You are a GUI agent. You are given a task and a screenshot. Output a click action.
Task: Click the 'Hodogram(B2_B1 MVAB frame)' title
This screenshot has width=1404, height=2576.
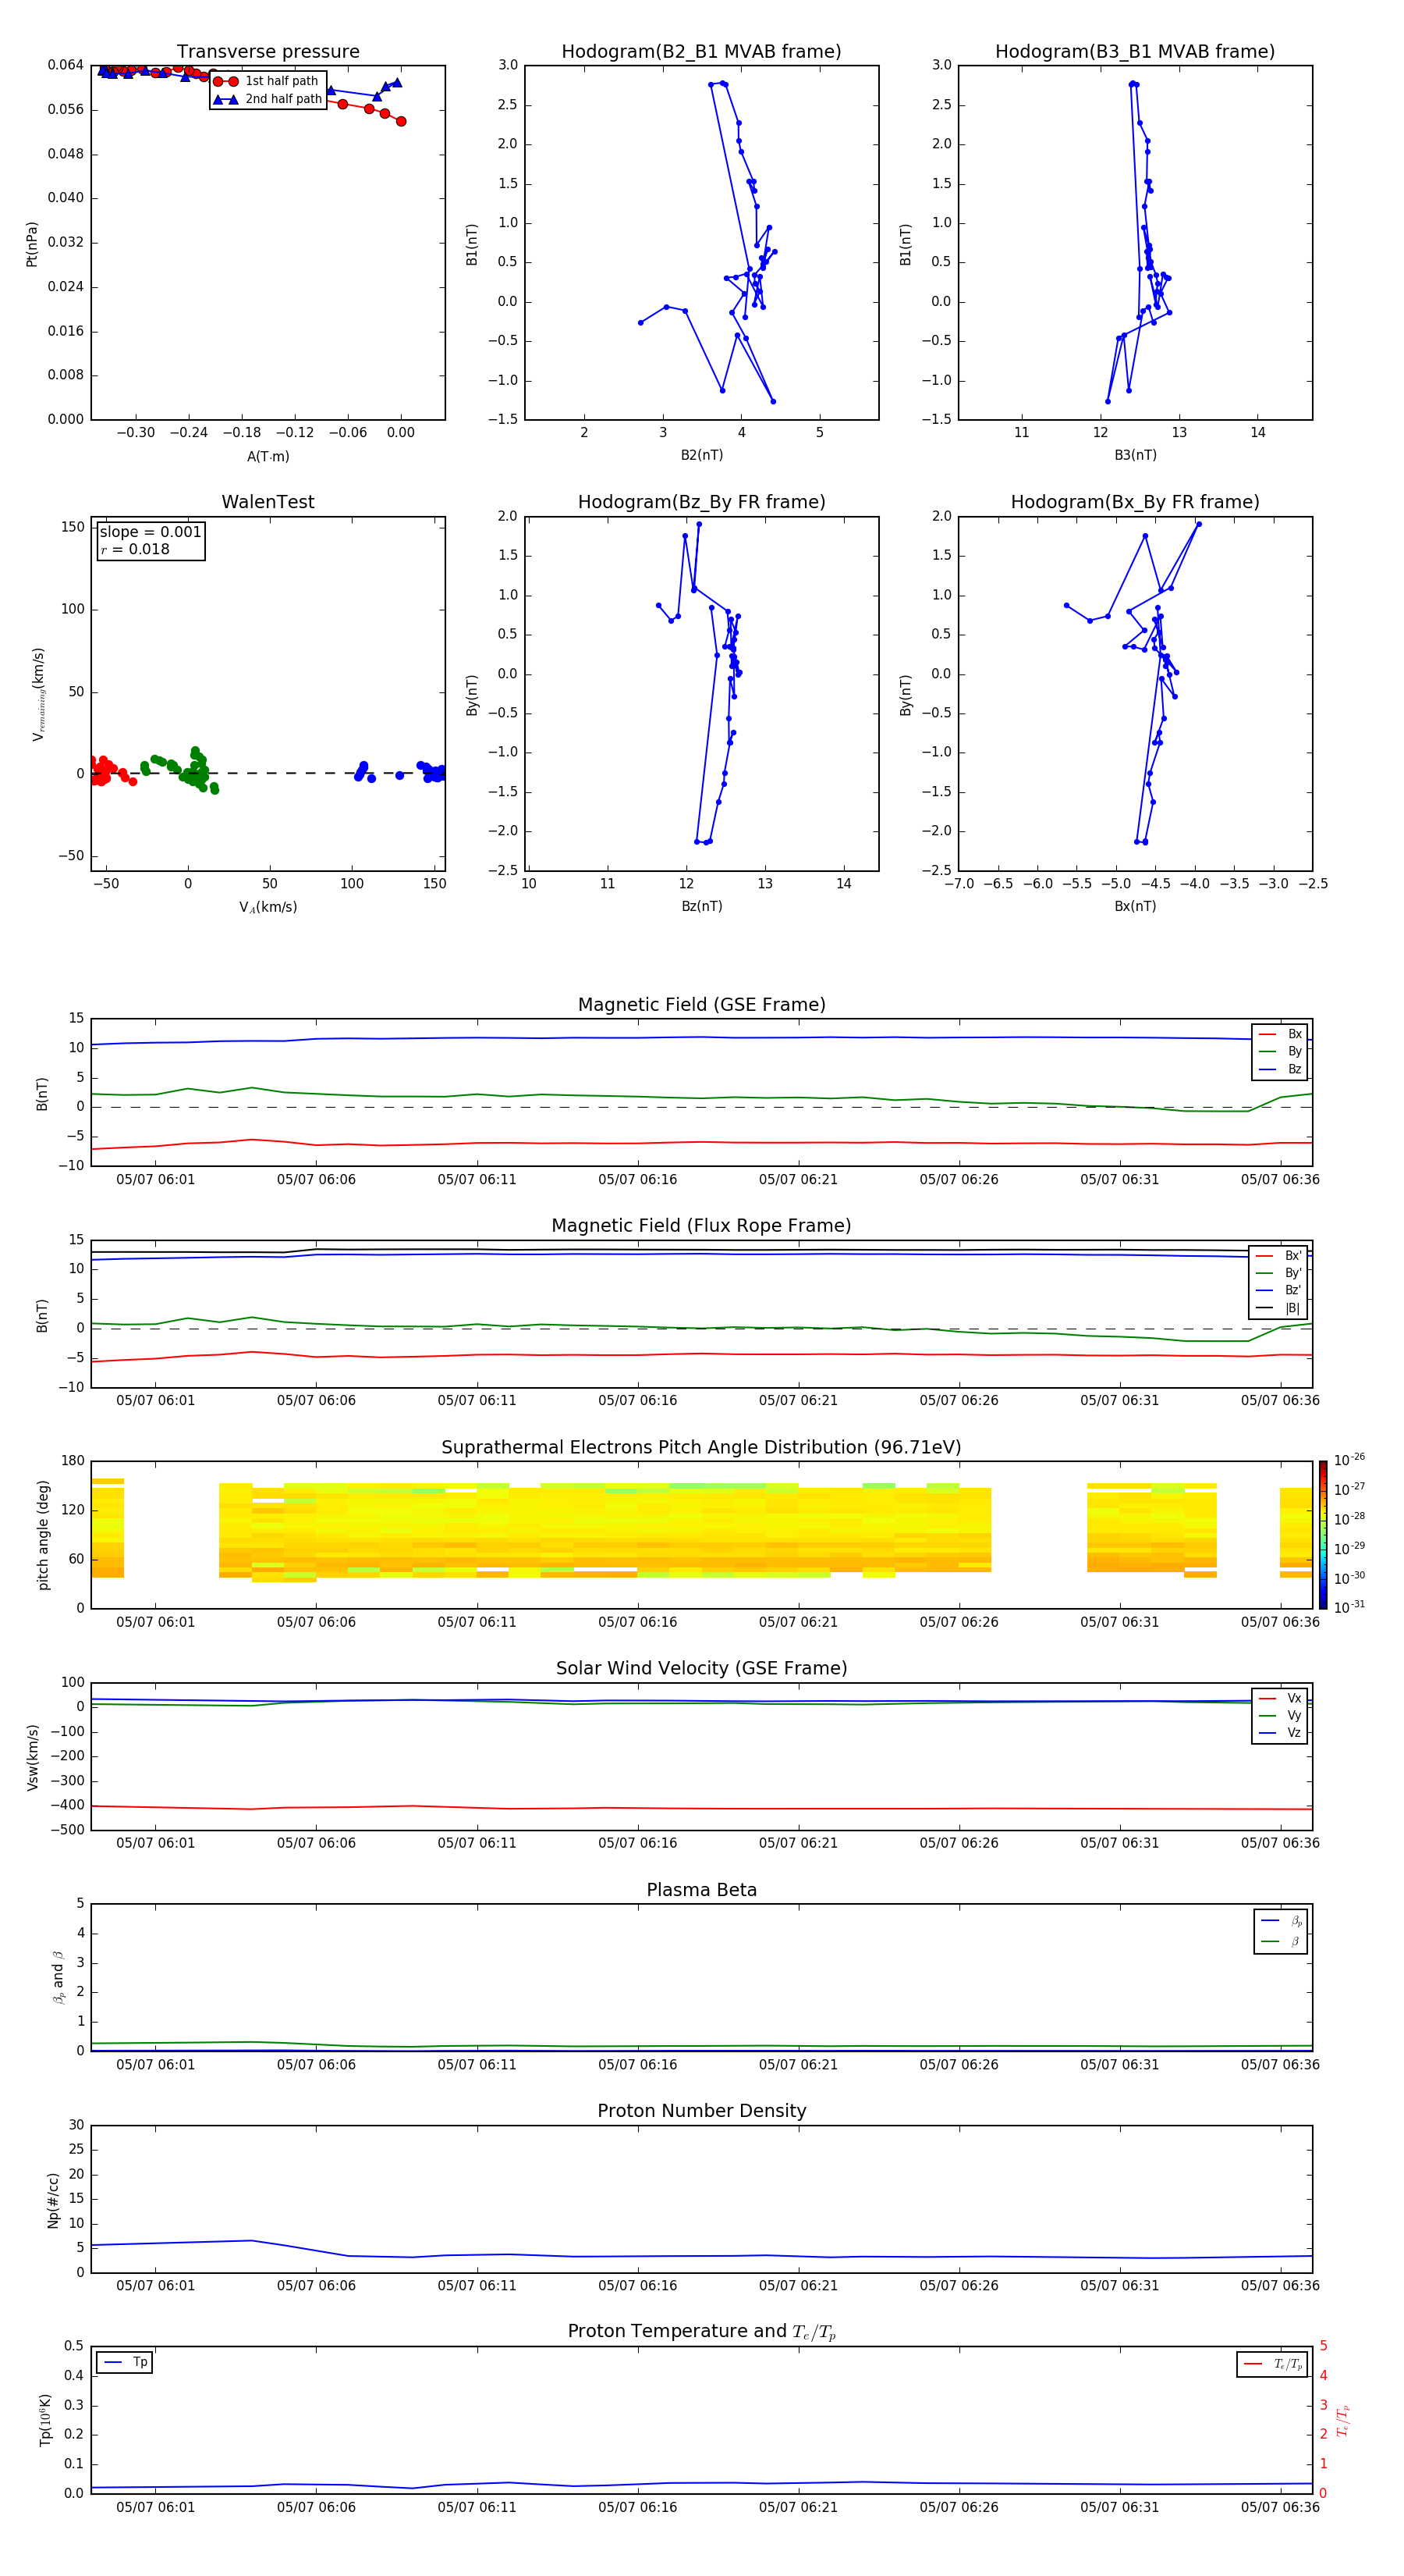(x=701, y=52)
